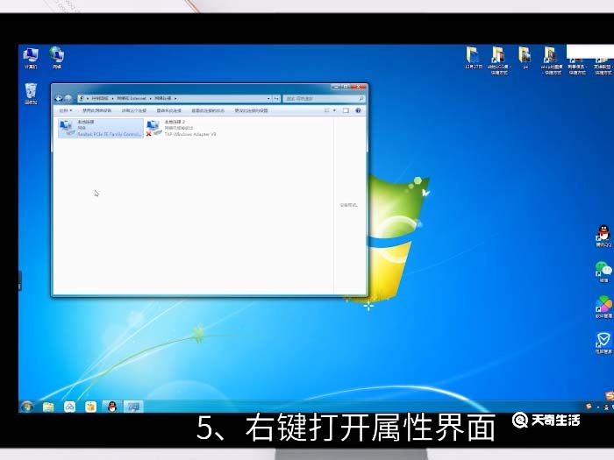The height and width of the screenshot is (460, 614).
Task: Minimize the Network Connections window
Action: pyautogui.click(x=336, y=87)
